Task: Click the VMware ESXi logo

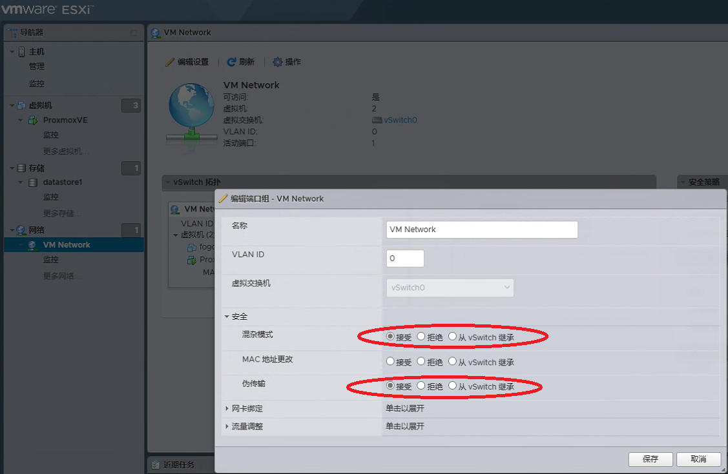Action: click(47, 9)
